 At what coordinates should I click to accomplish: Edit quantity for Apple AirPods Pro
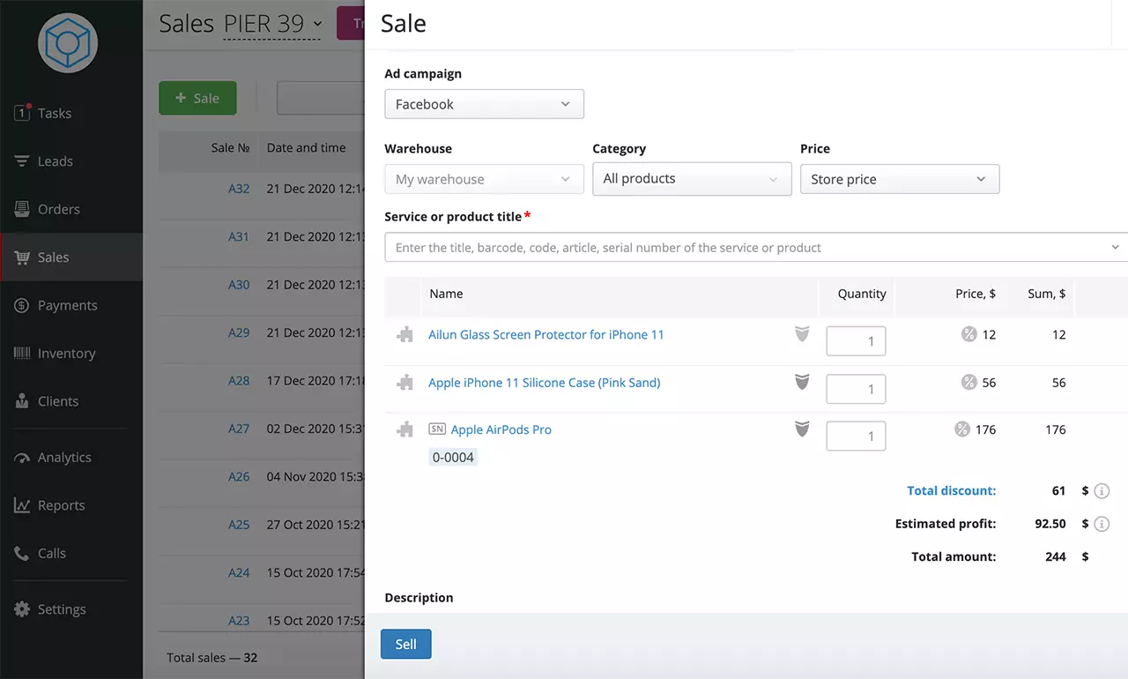point(856,436)
